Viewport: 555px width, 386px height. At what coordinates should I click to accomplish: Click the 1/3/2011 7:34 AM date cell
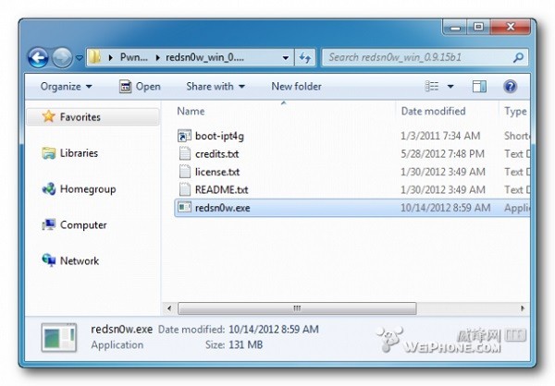coord(440,136)
